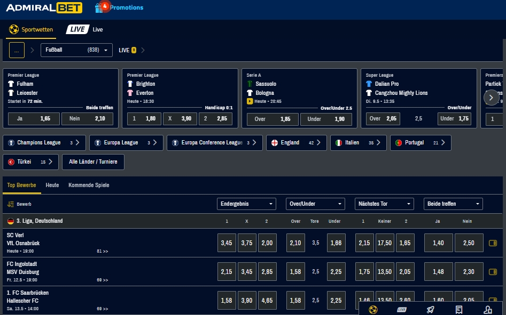
Task: Open England leagues with flag
Action: pyautogui.click(x=296, y=143)
